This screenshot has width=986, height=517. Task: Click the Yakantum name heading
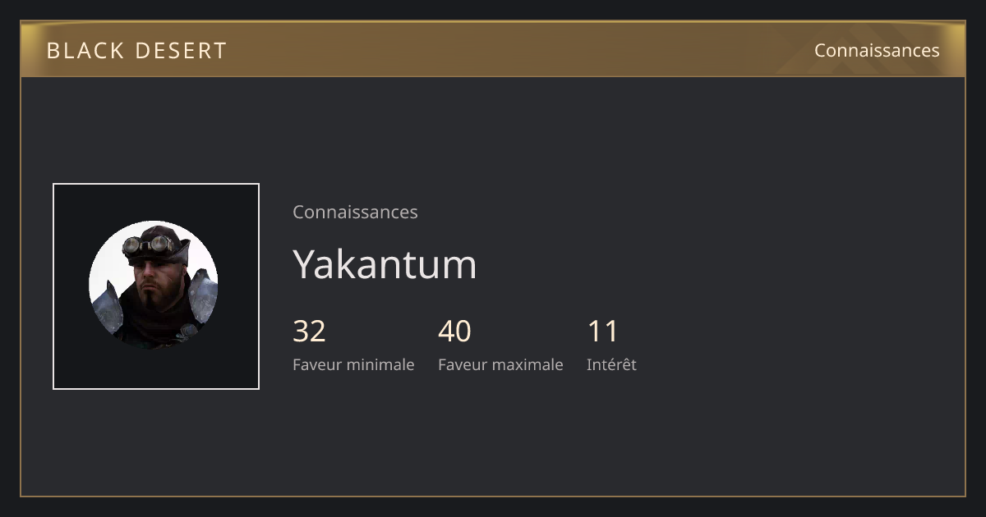pos(385,263)
